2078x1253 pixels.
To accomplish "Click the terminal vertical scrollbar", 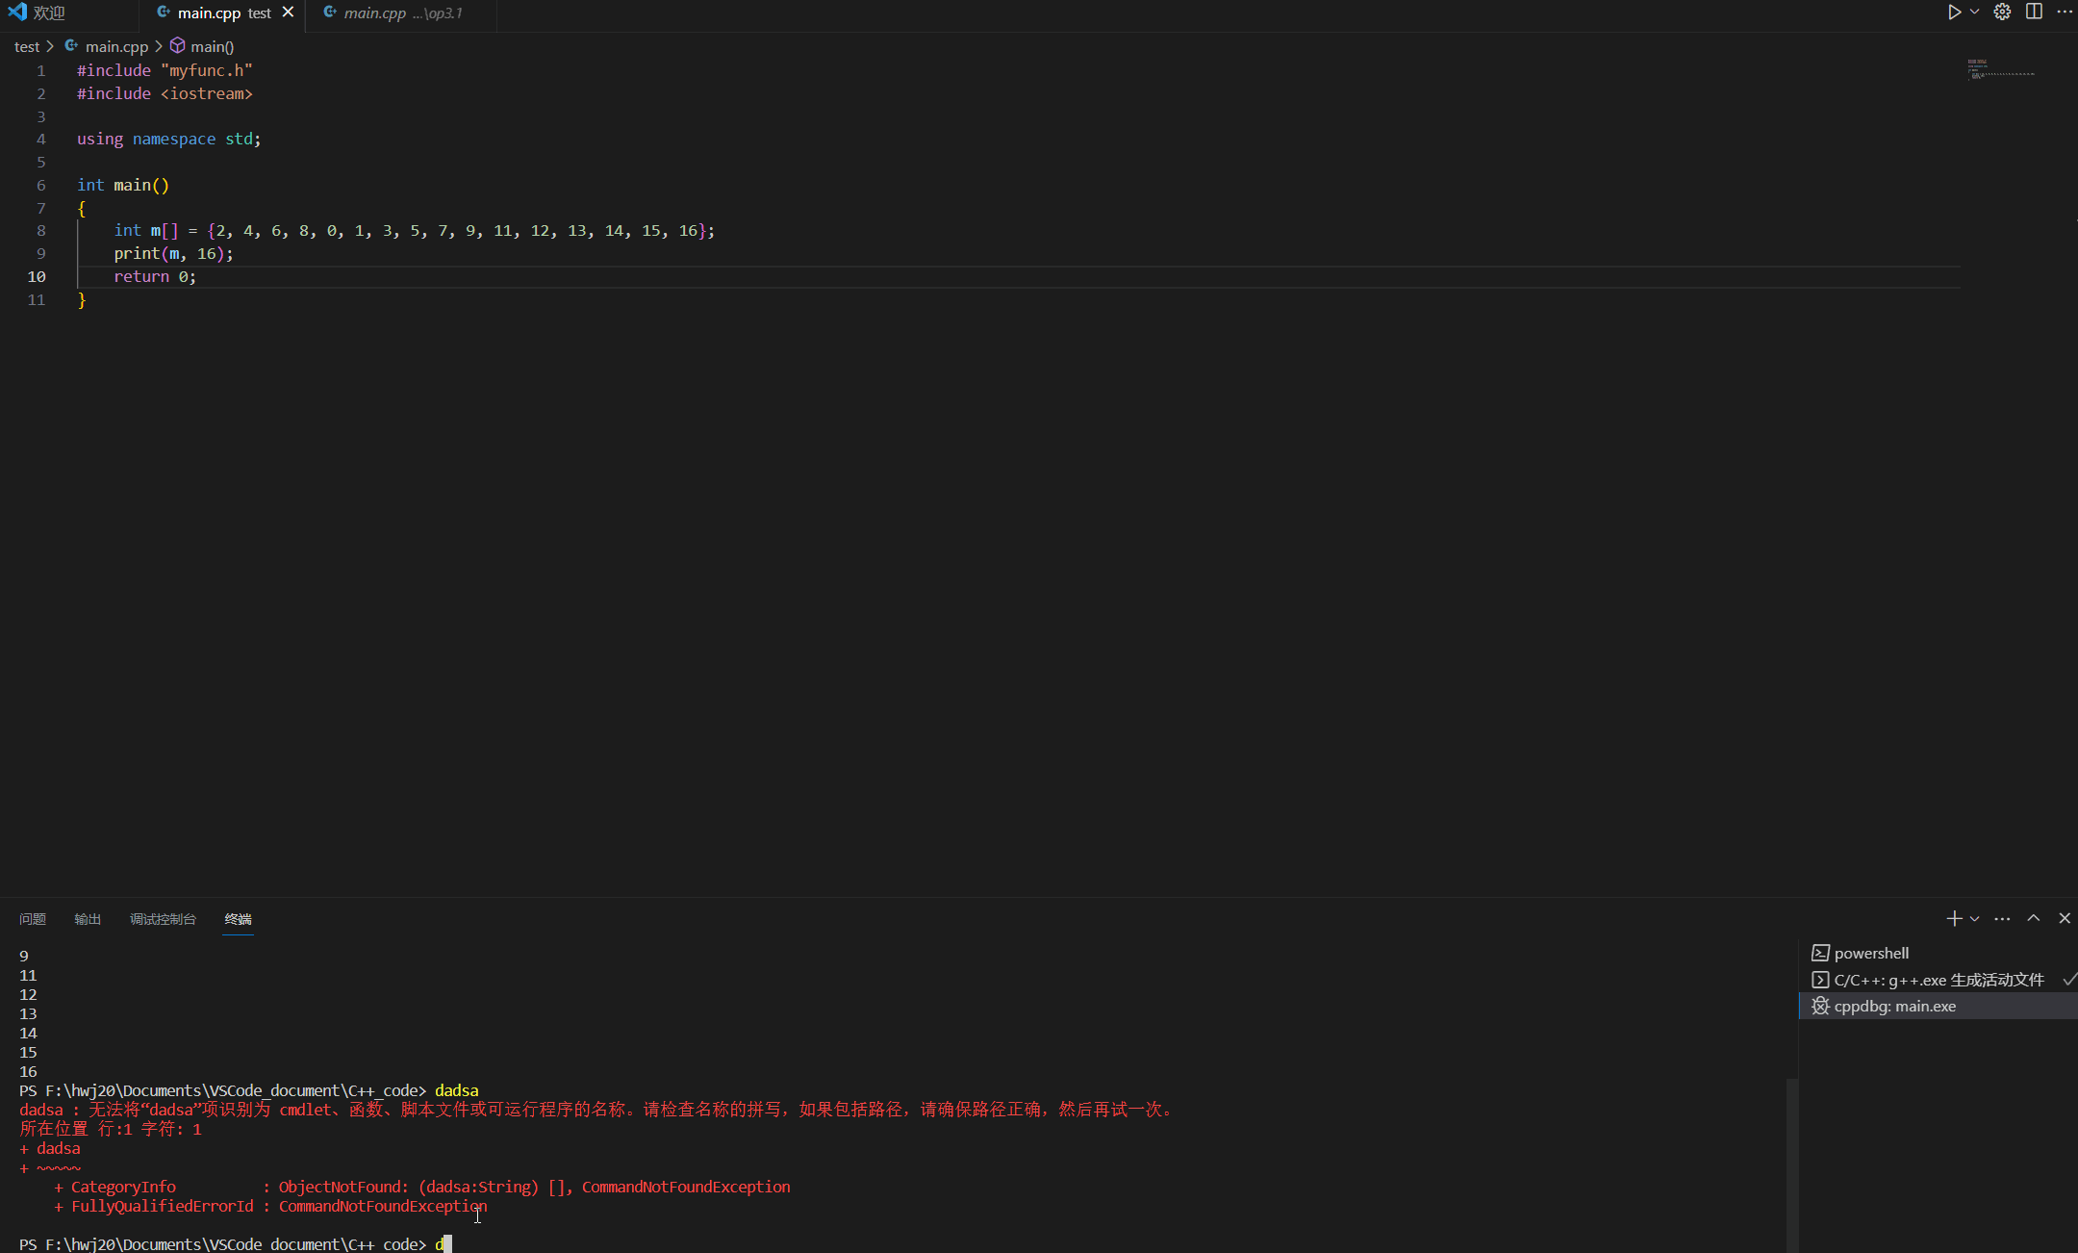I will (1792, 1164).
